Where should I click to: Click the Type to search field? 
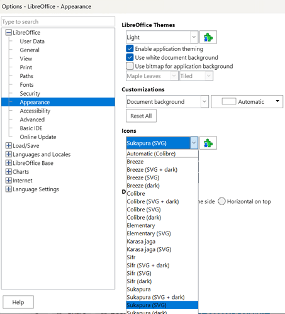58,22
